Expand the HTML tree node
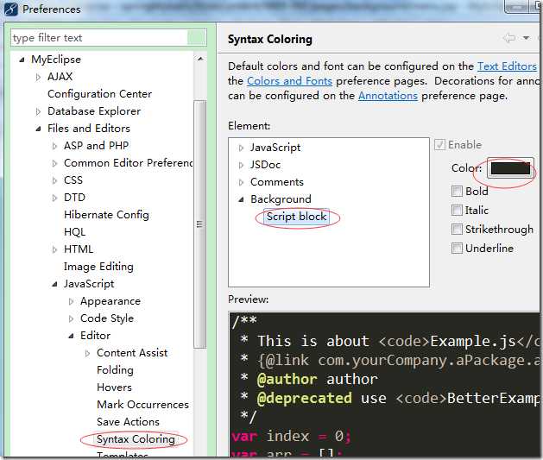Viewport: 543px width, 460px height. click(54, 249)
